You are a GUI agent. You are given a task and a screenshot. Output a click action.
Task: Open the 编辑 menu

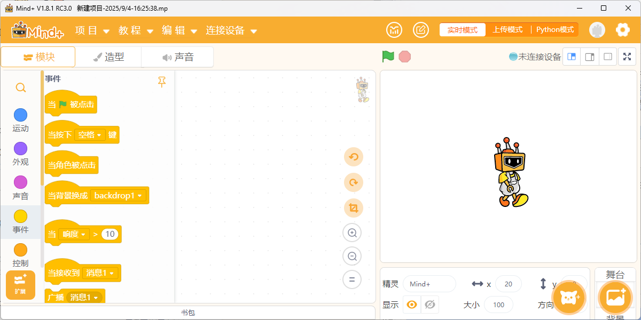coord(179,30)
